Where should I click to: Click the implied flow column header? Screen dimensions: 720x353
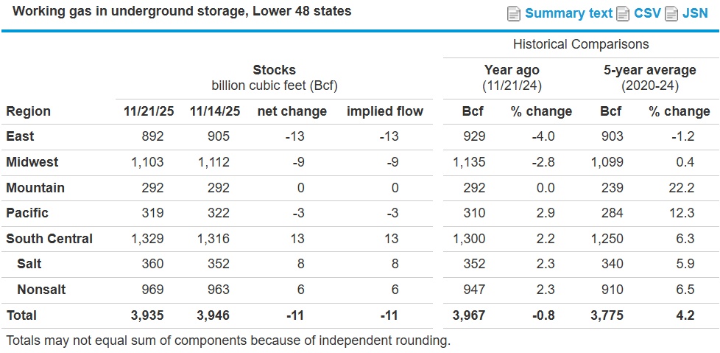pos(385,111)
